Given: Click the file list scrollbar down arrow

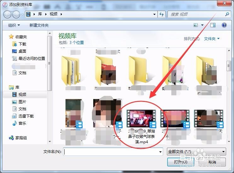Looking at the screenshot, I should point(229,142).
